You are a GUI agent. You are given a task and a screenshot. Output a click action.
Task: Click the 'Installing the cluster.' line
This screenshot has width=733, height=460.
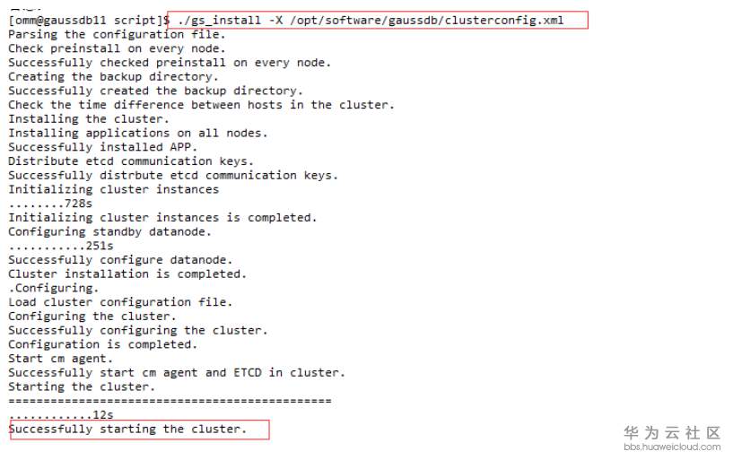(88, 119)
